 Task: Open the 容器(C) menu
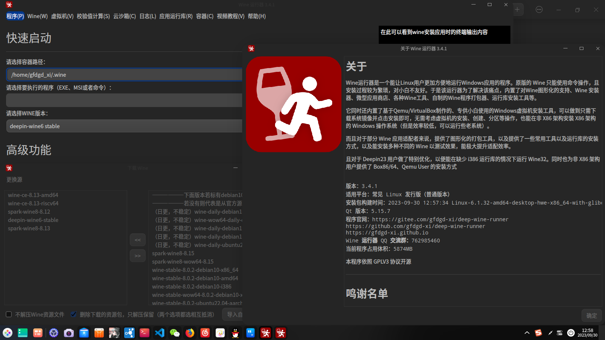(205, 16)
